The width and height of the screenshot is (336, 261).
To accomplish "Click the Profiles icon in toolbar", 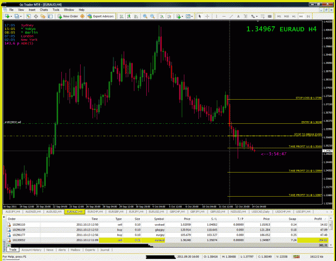I will [17, 16].
